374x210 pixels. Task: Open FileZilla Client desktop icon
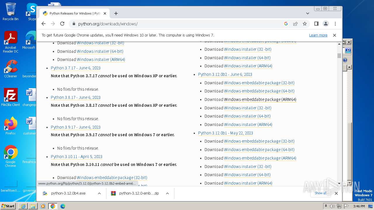(11, 97)
